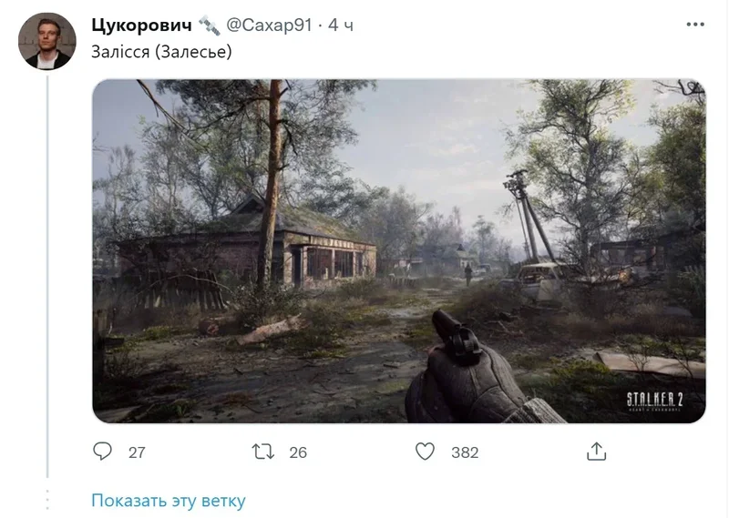
Task: Open the abandoned house image thumbnail
Action: tap(399, 251)
